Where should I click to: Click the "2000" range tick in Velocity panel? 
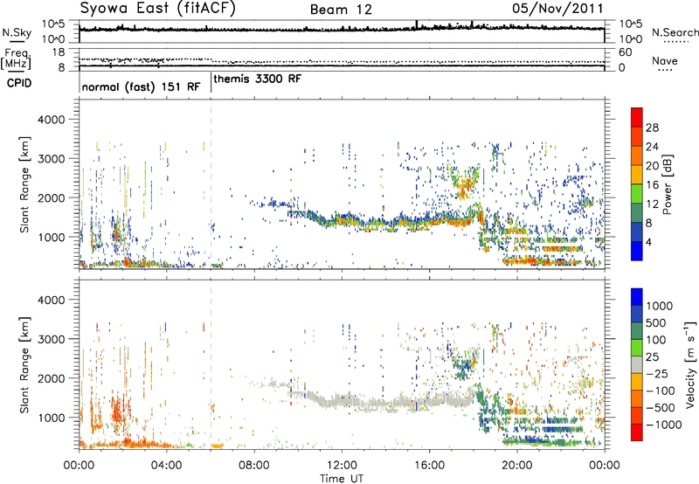click(51, 378)
